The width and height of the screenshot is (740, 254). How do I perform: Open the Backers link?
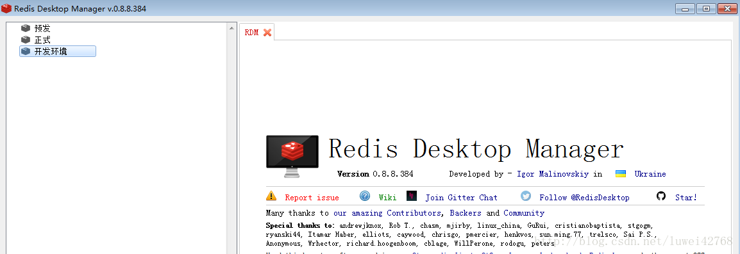[466, 213]
